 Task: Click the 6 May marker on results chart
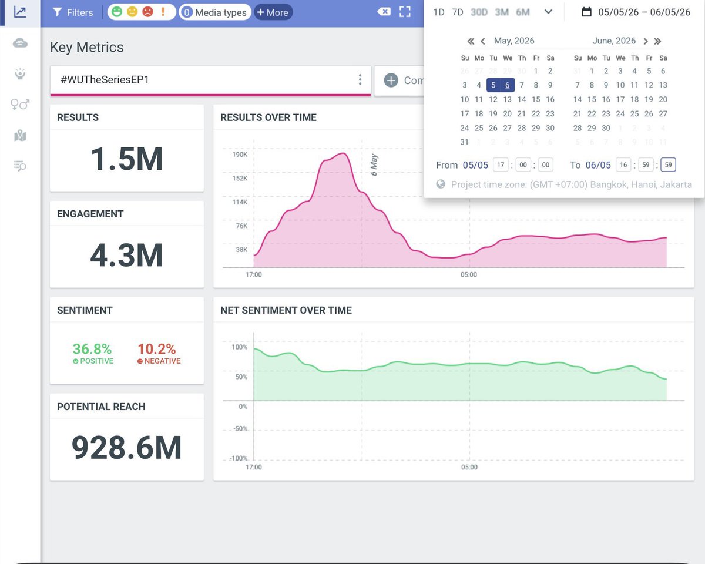coord(374,166)
